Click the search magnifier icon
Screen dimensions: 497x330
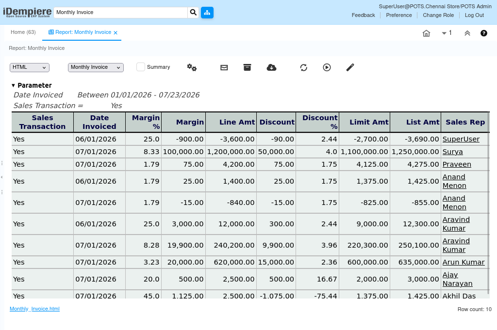[x=193, y=12]
